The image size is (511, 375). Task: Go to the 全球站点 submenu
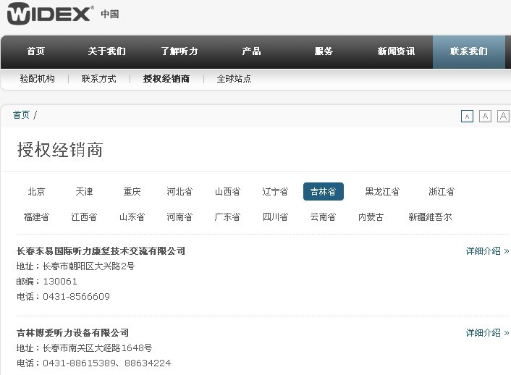[x=234, y=79]
